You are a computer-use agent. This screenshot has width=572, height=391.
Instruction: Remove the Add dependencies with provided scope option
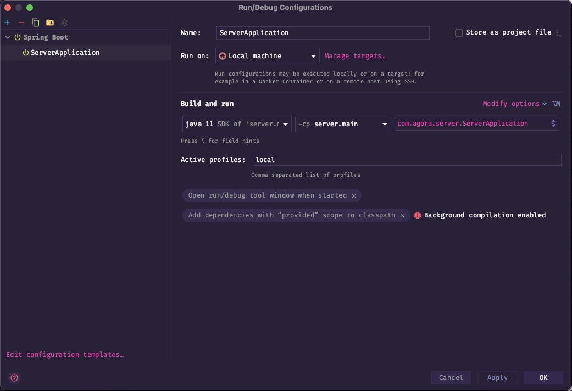[x=402, y=216]
